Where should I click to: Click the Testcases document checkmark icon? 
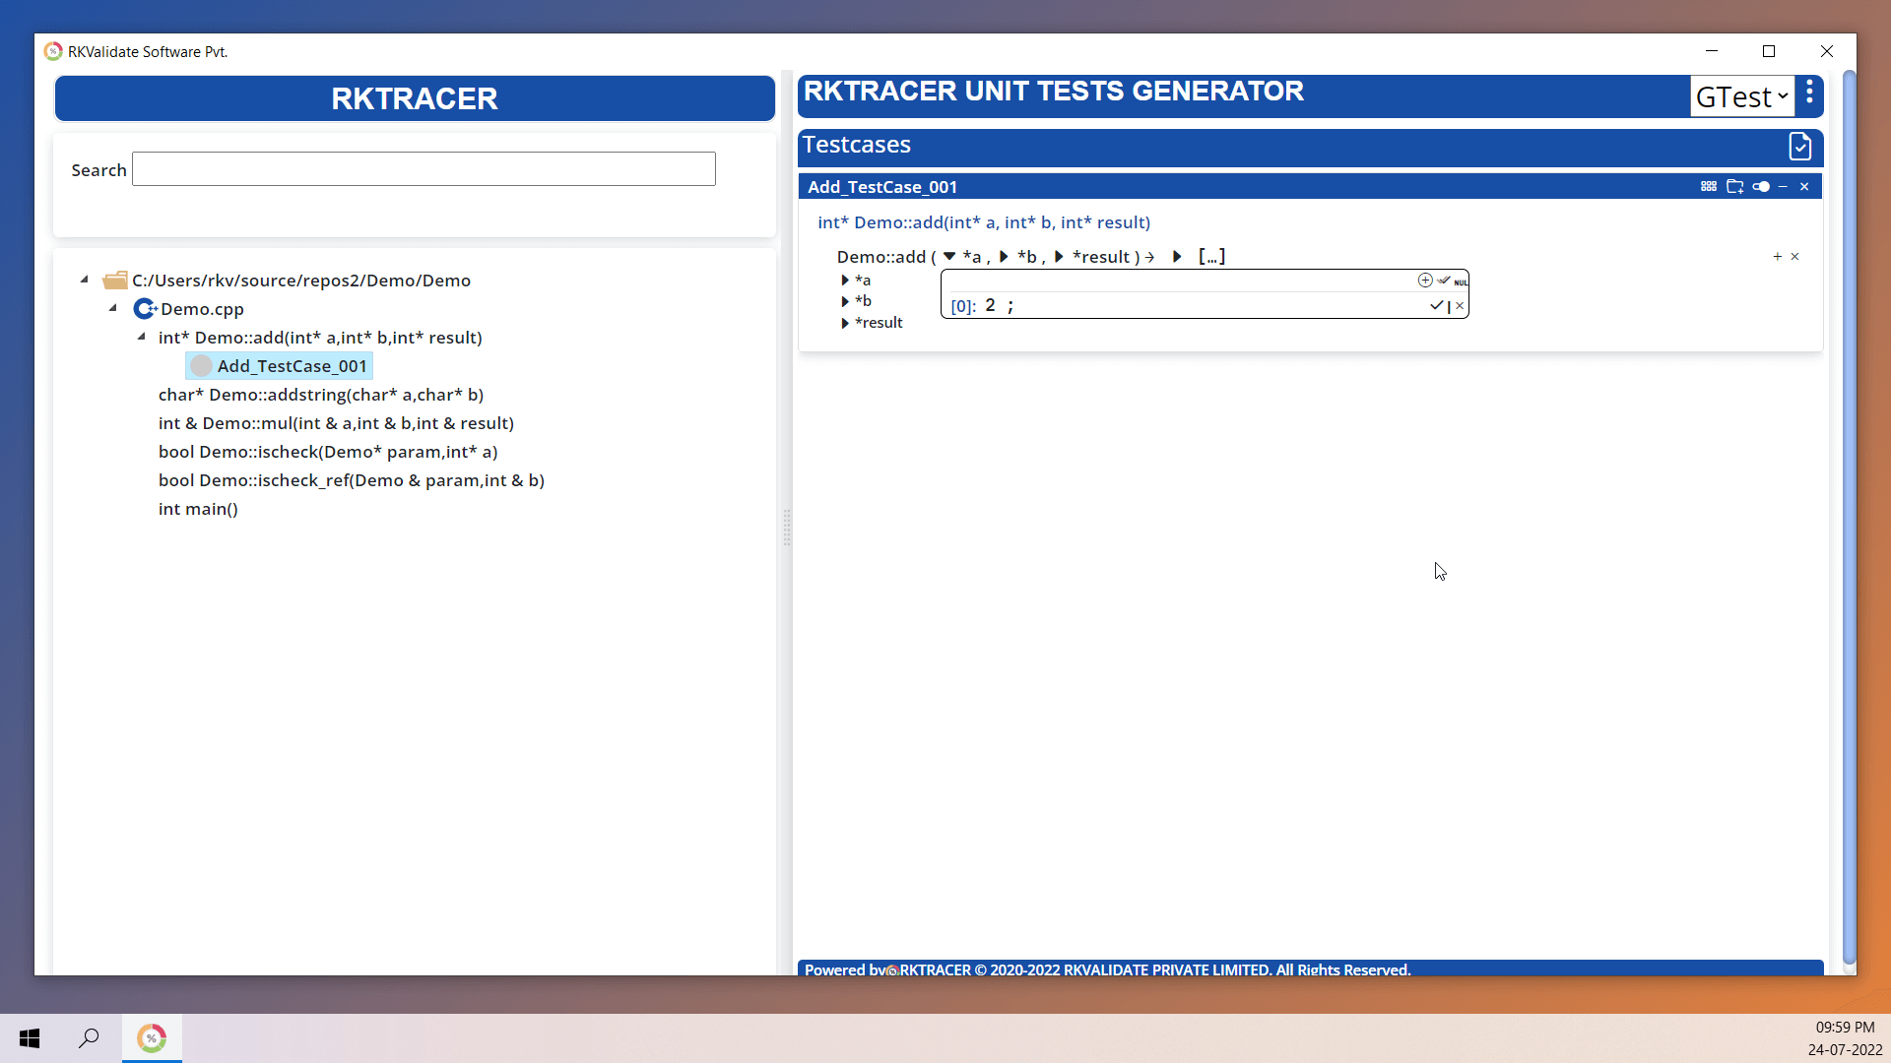[1799, 147]
